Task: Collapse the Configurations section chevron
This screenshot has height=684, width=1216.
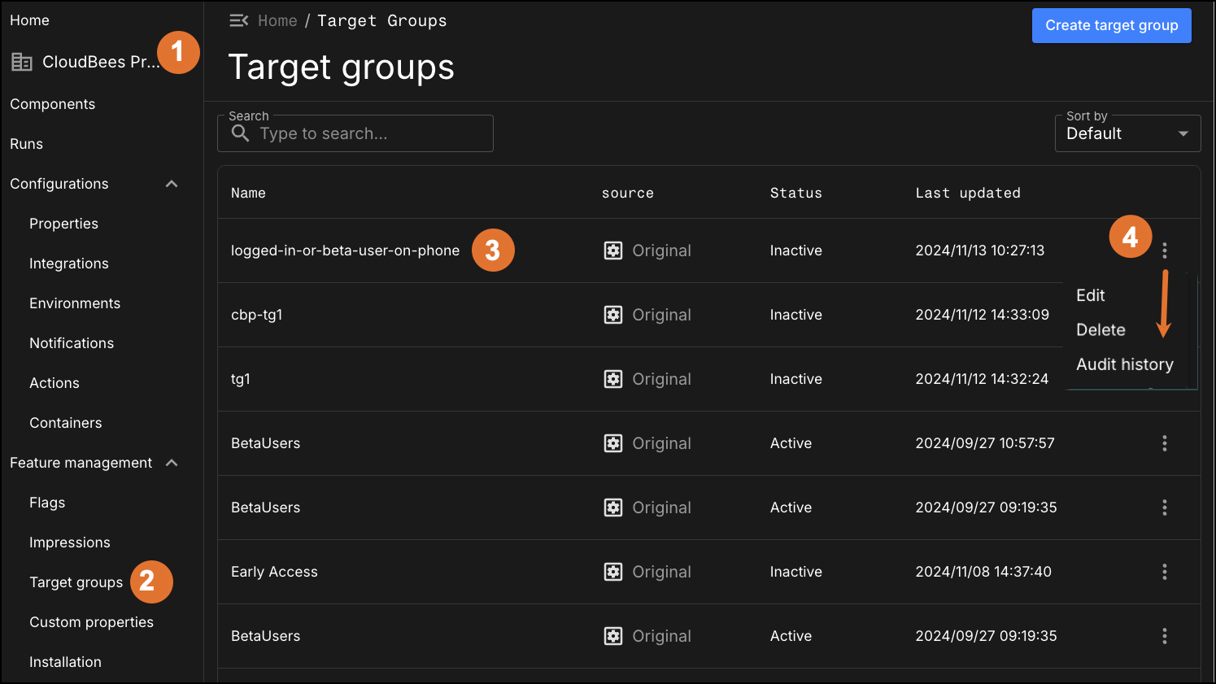Action: [172, 184]
